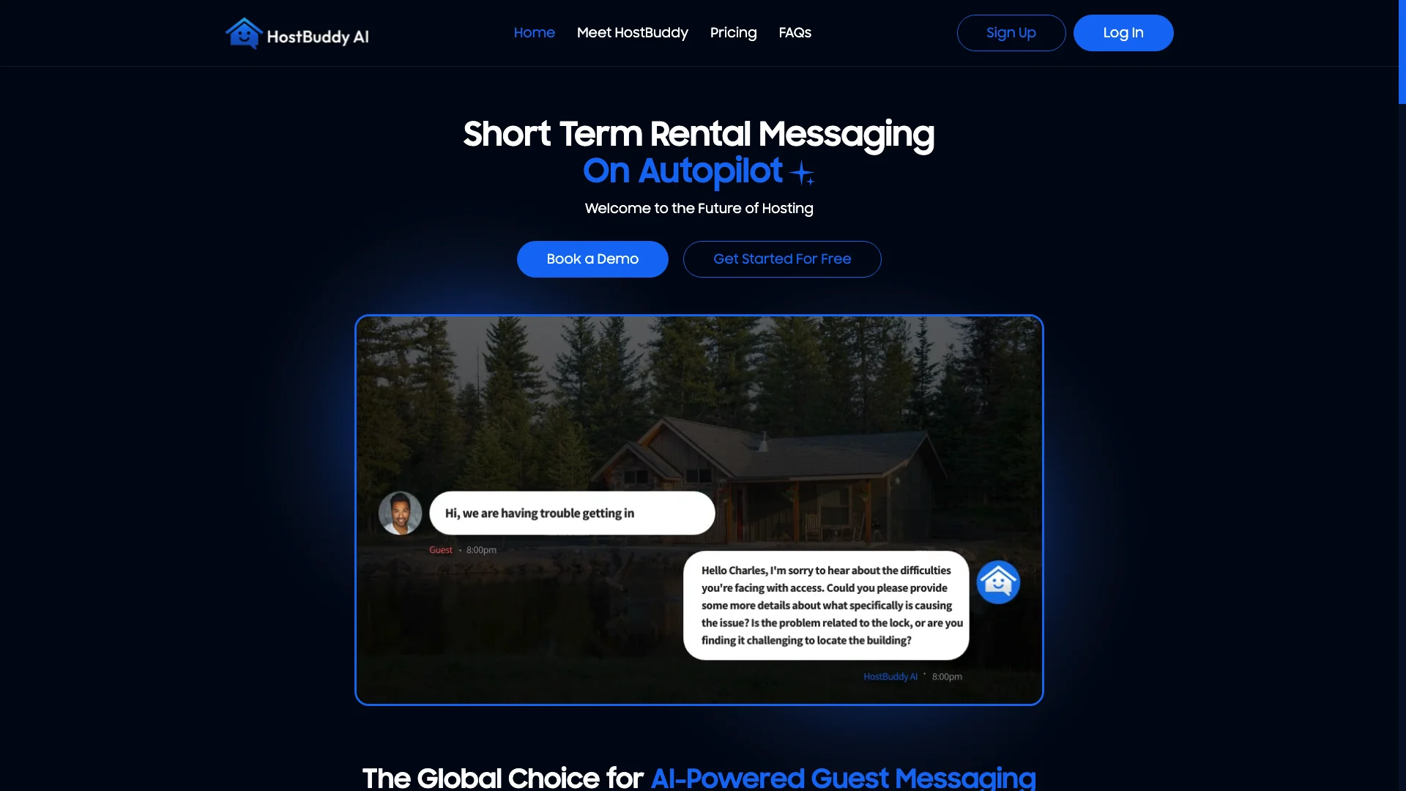The height and width of the screenshot is (791, 1406).
Task: Click the Home navigation tab
Action: pyautogui.click(x=534, y=33)
